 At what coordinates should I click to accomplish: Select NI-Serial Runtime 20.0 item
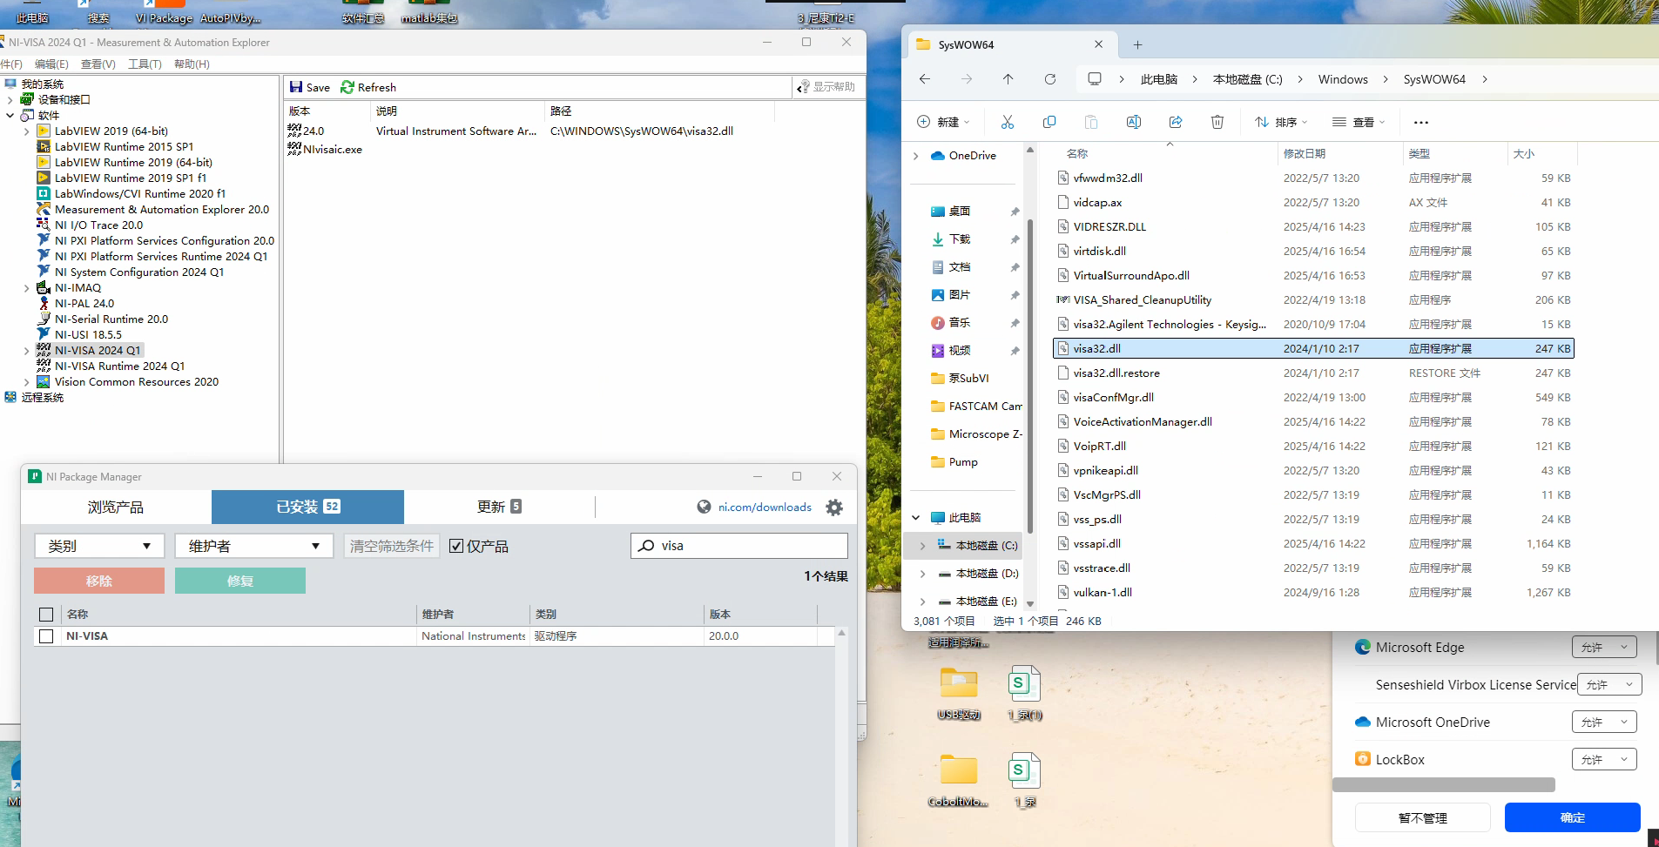(x=111, y=319)
